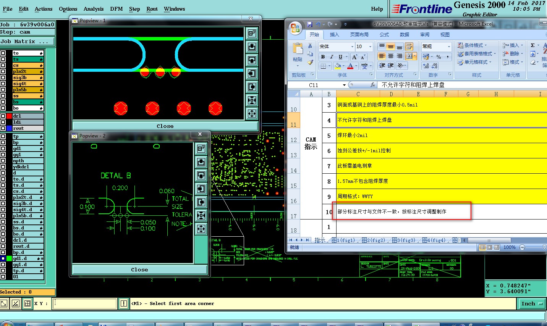Open the number format dropdown in Excel
Viewport: 547px width, 326px height.
click(448, 47)
